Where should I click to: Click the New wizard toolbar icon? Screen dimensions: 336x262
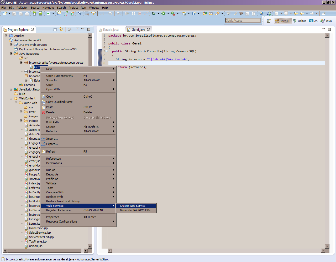click(x=4, y=13)
